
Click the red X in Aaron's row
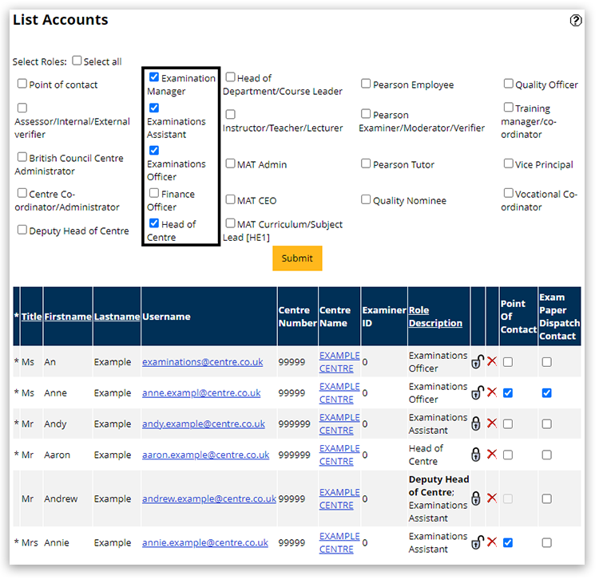[x=492, y=455]
